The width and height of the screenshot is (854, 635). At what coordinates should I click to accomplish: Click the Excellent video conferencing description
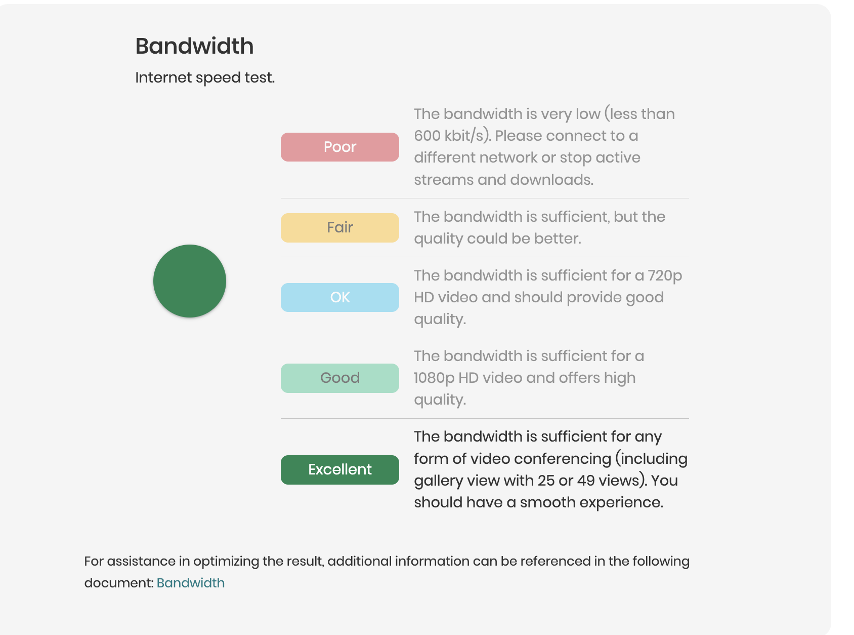click(550, 469)
